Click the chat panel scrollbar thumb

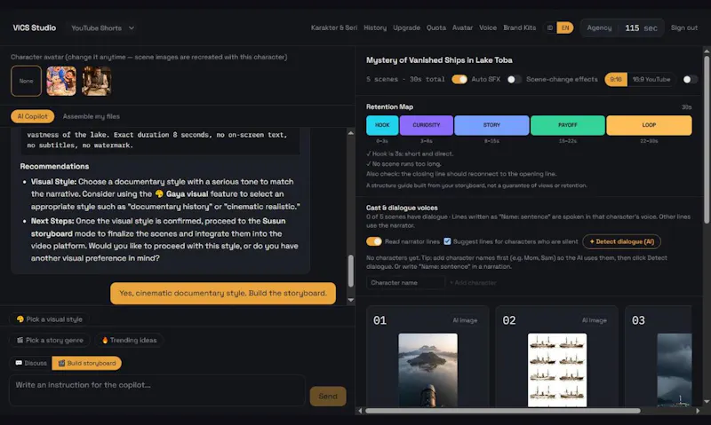[x=350, y=271]
